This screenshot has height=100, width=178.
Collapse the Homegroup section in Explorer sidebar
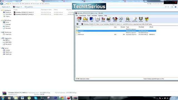[x=1, y=32]
